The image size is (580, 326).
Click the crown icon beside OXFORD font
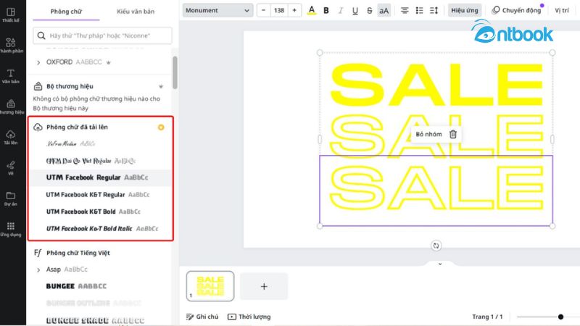108,62
